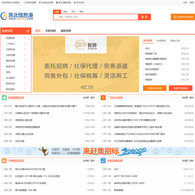195x195 pixels.
Task: Expand the 房屋租售 category arrow
Action: tap(25, 38)
